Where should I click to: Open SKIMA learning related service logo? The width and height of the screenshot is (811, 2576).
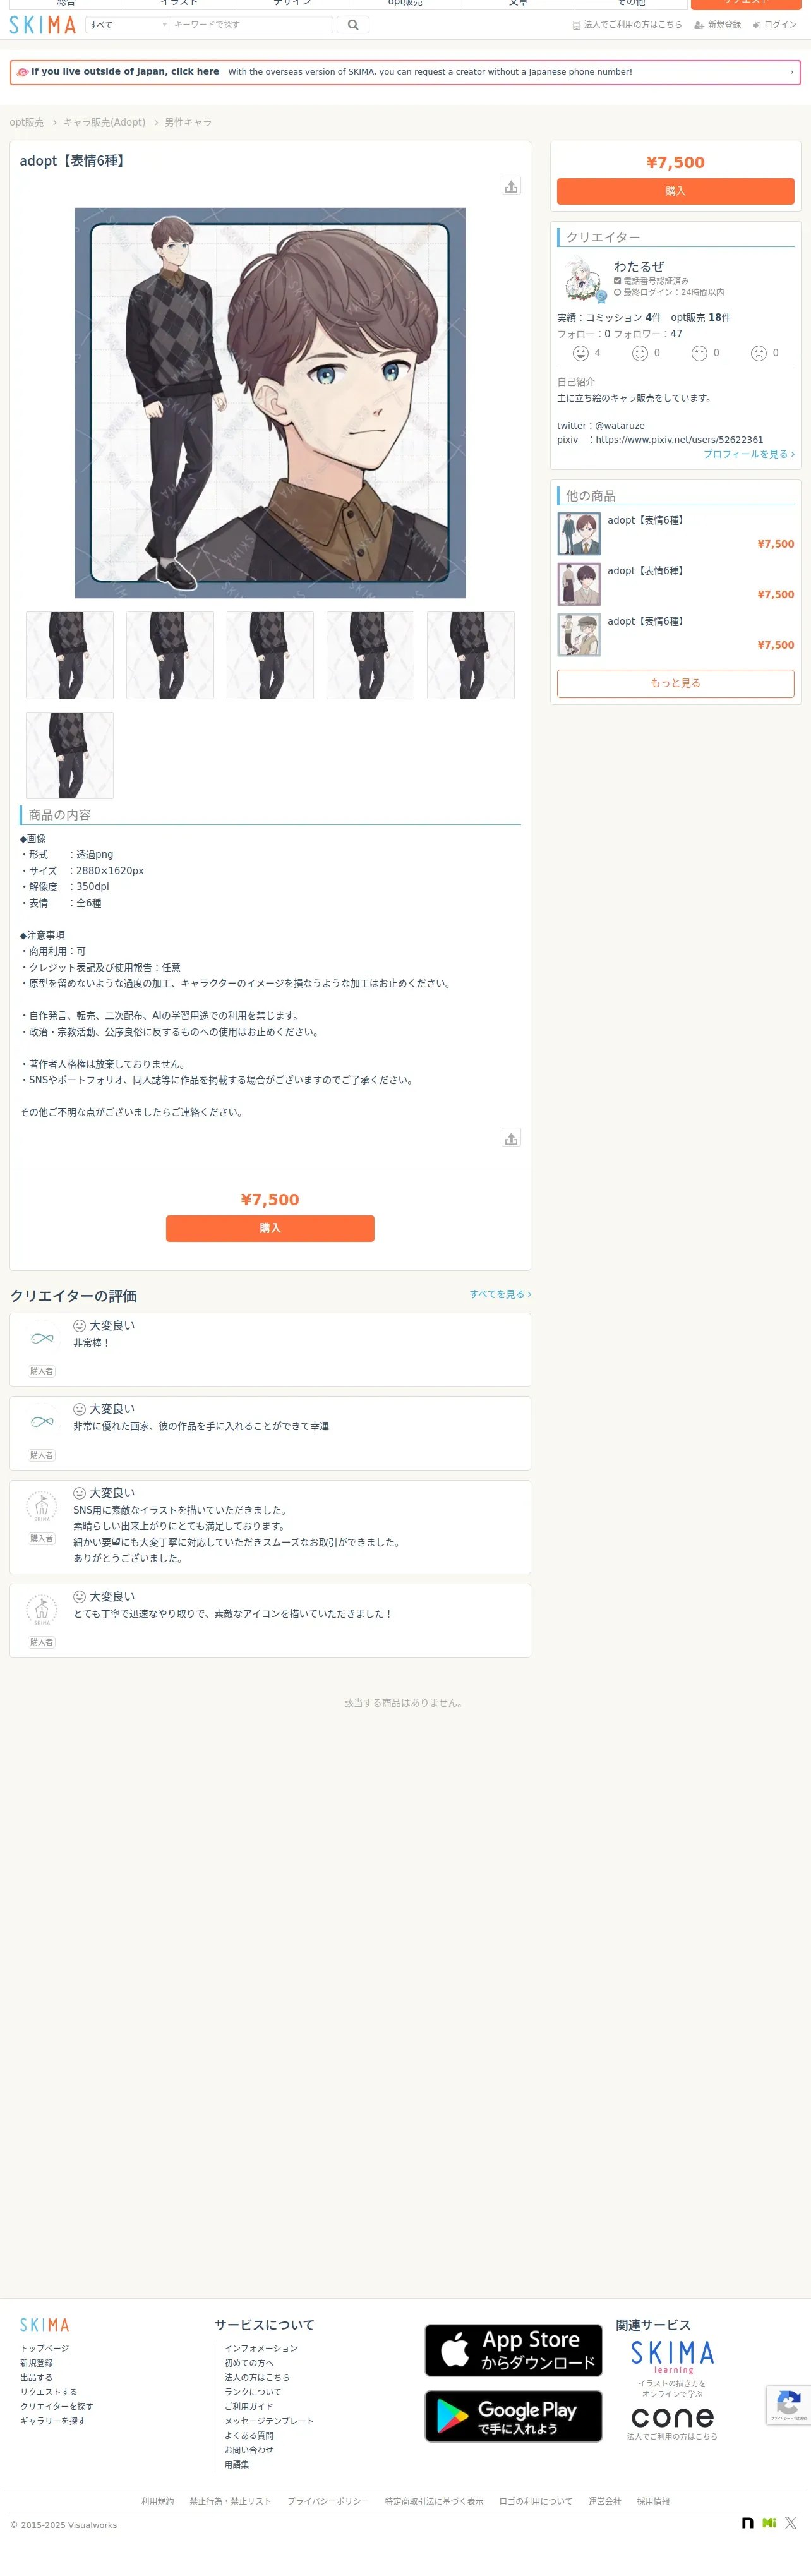pyautogui.click(x=672, y=2357)
